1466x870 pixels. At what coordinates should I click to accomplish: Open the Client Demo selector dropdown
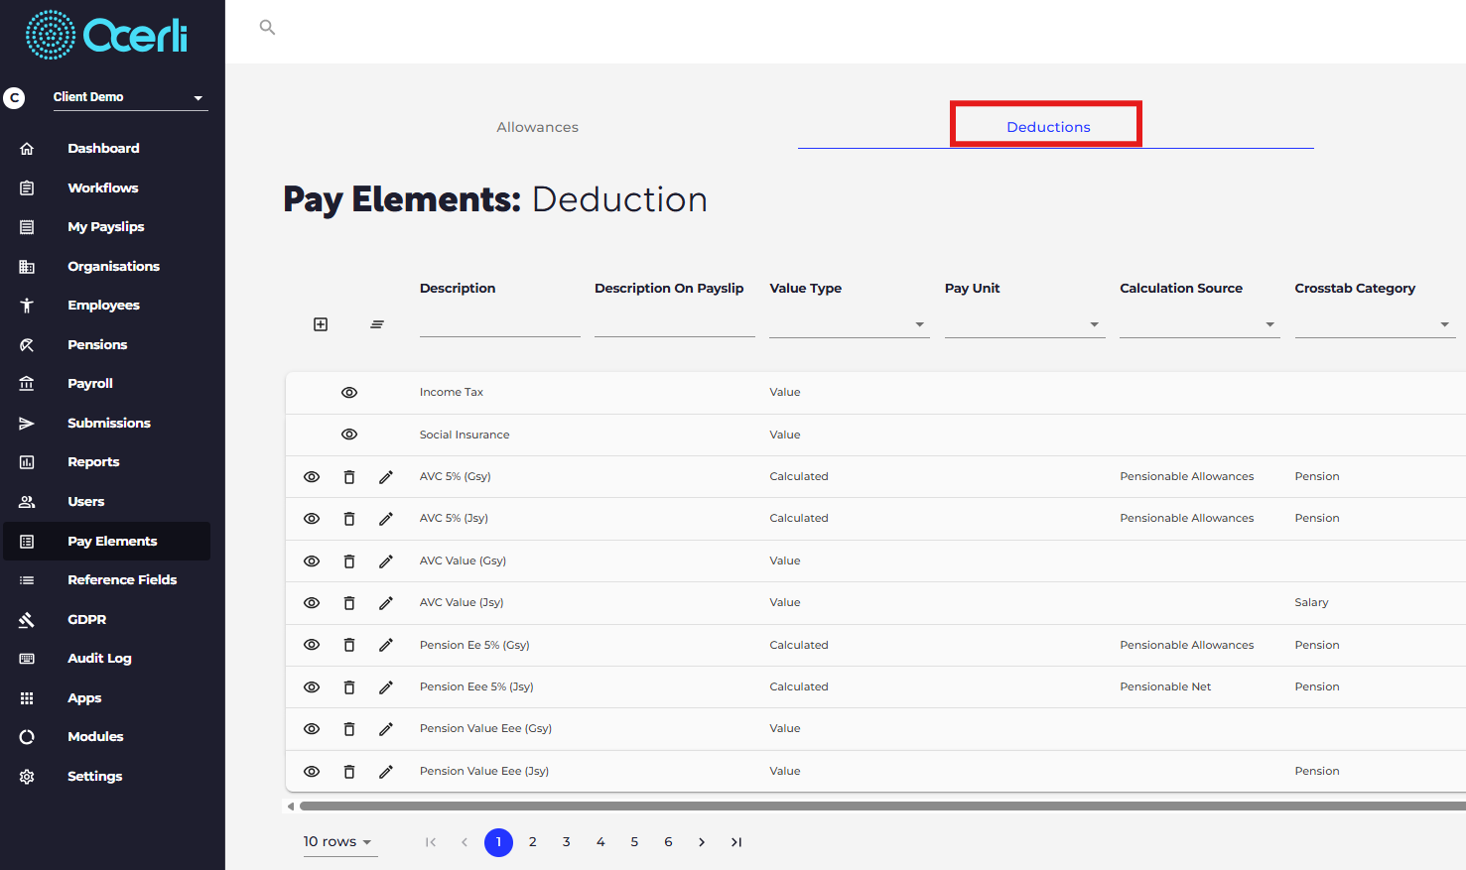click(x=130, y=97)
